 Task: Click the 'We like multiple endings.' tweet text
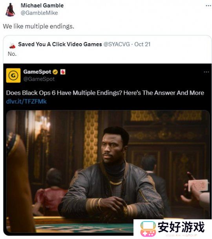click(38, 26)
